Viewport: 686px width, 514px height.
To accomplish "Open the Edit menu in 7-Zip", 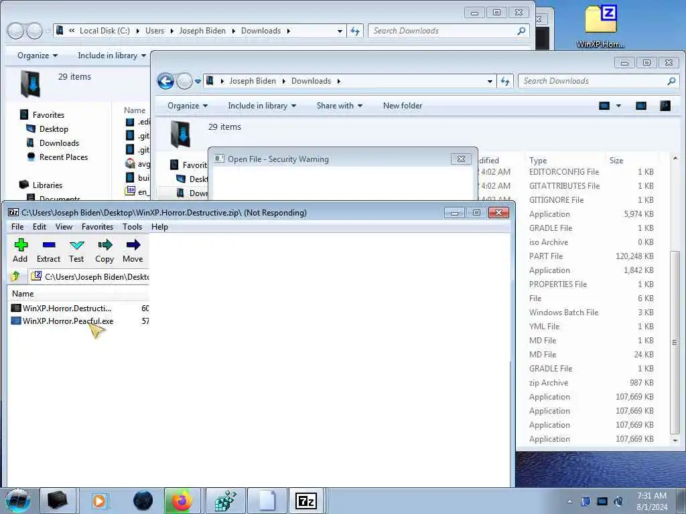I will [x=40, y=227].
